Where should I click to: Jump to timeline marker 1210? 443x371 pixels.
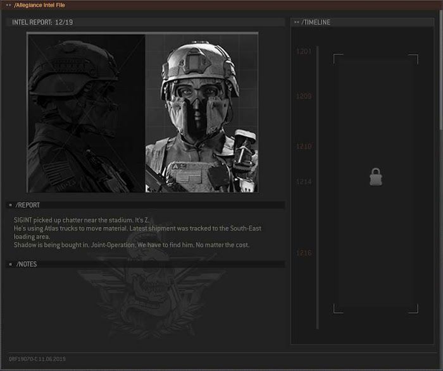click(x=304, y=146)
